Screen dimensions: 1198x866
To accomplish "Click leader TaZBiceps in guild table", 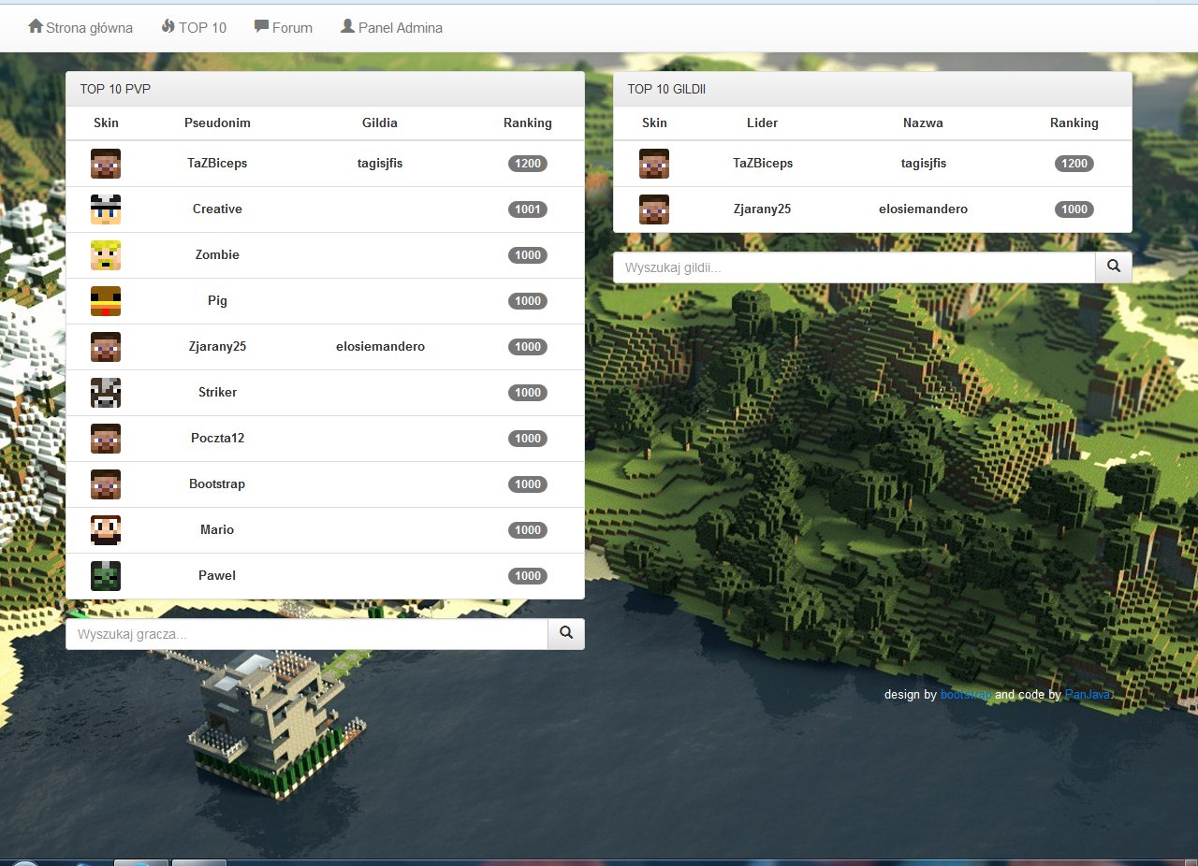I will pyautogui.click(x=763, y=163).
